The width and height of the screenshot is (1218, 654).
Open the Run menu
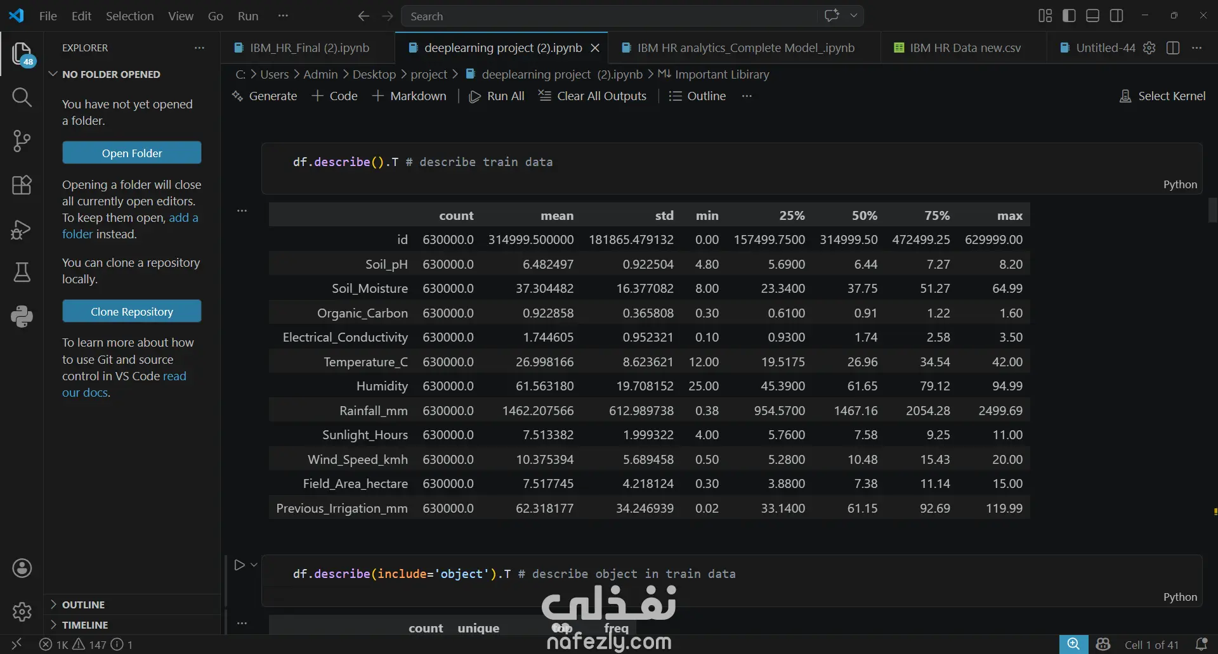[248, 16]
